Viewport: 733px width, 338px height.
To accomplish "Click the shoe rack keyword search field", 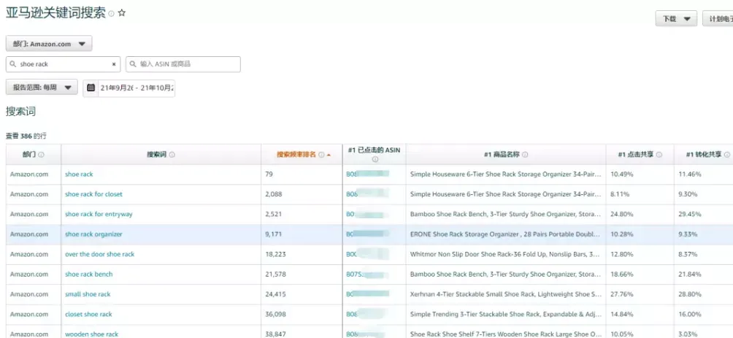I will click(x=63, y=64).
